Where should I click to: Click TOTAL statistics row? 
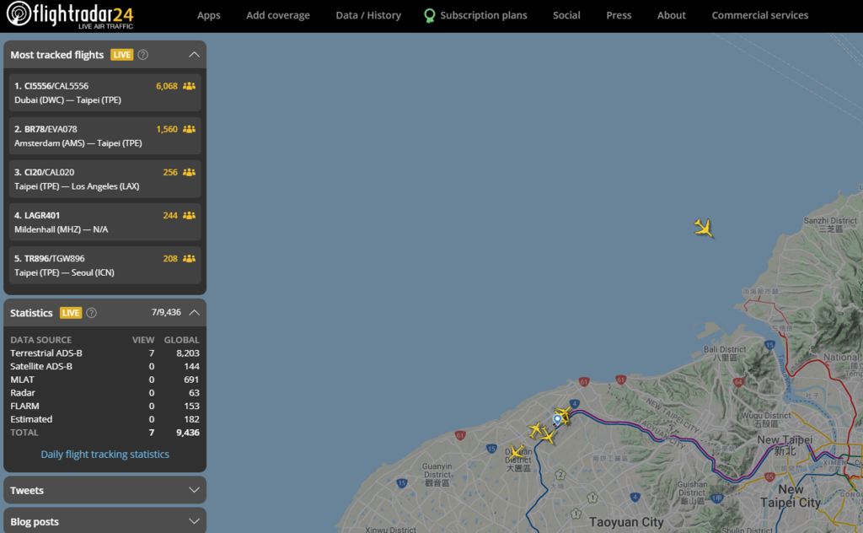point(105,433)
